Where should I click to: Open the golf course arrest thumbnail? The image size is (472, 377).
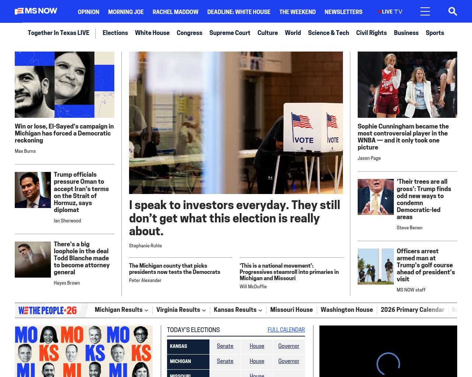pyautogui.click(x=376, y=267)
